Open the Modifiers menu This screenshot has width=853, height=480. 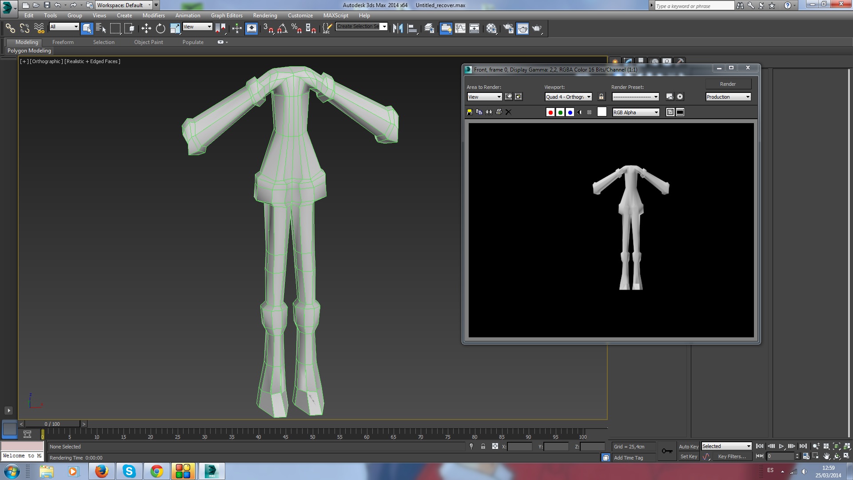[153, 16]
